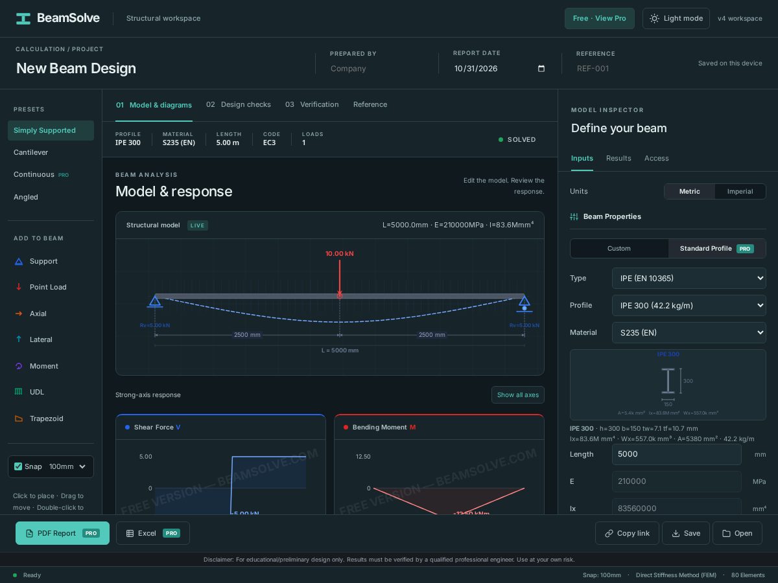This screenshot has height=583, width=778.
Task: Switch to the Results inspector tab
Action: 619,158
